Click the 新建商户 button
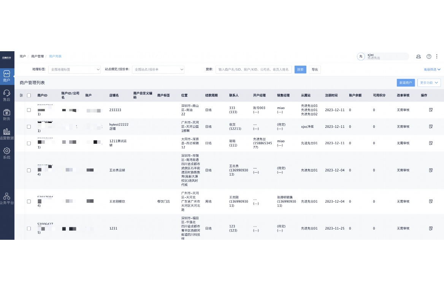The width and height of the screenshot is (444, 291). (x=405, y=82)
